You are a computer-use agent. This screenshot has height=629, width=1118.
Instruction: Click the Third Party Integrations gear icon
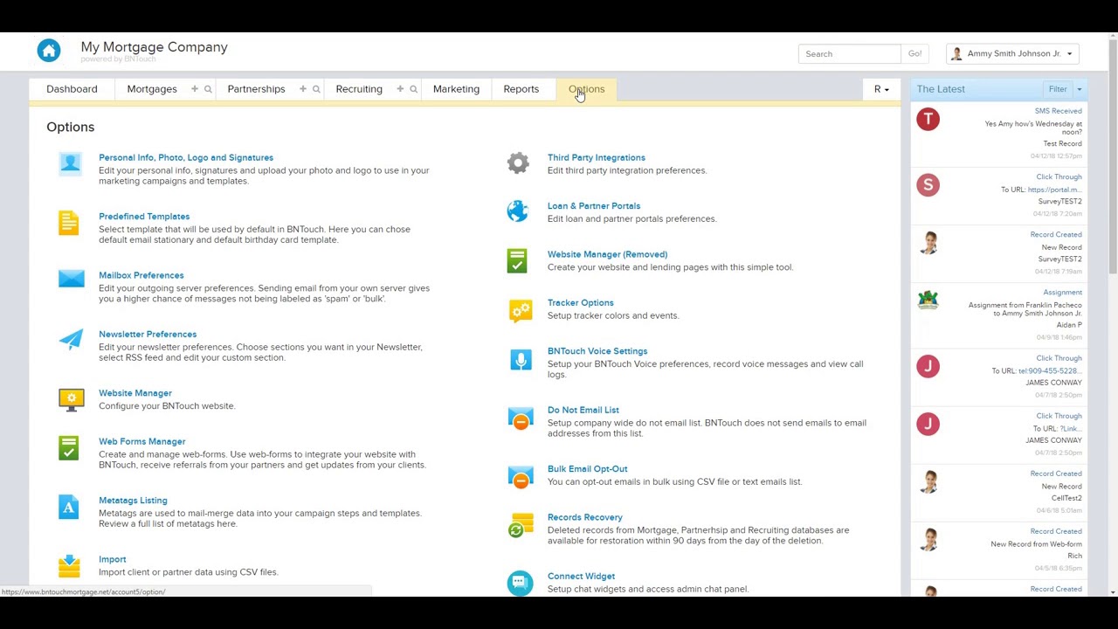[x=518, y=163]
